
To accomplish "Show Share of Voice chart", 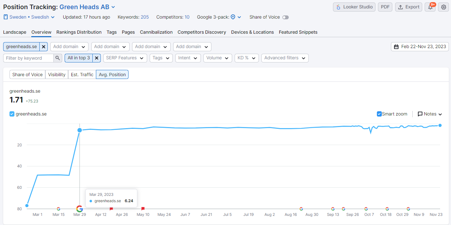I will click(27, 74).
